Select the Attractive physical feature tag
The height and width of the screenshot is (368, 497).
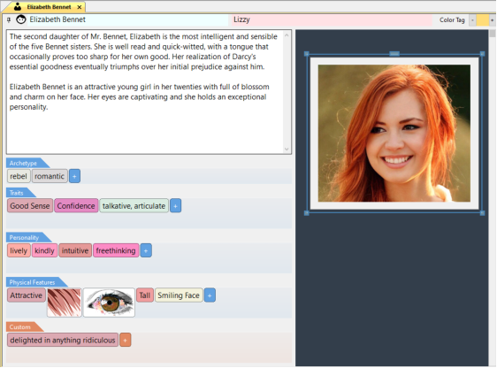coord(27,295)
